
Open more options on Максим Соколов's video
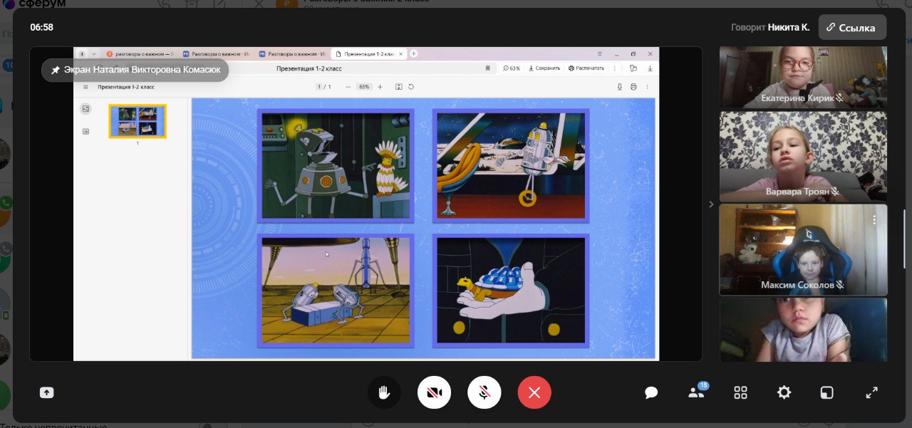click(874, 220)
